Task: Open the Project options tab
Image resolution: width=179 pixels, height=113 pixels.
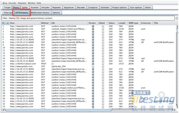Action: point(119,7)
